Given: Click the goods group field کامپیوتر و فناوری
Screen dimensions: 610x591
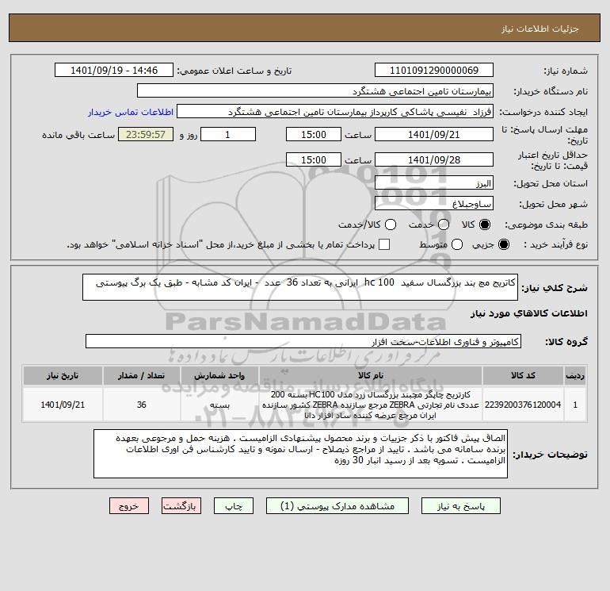Looking at the screenshot, I should click(x=303, y=341).
